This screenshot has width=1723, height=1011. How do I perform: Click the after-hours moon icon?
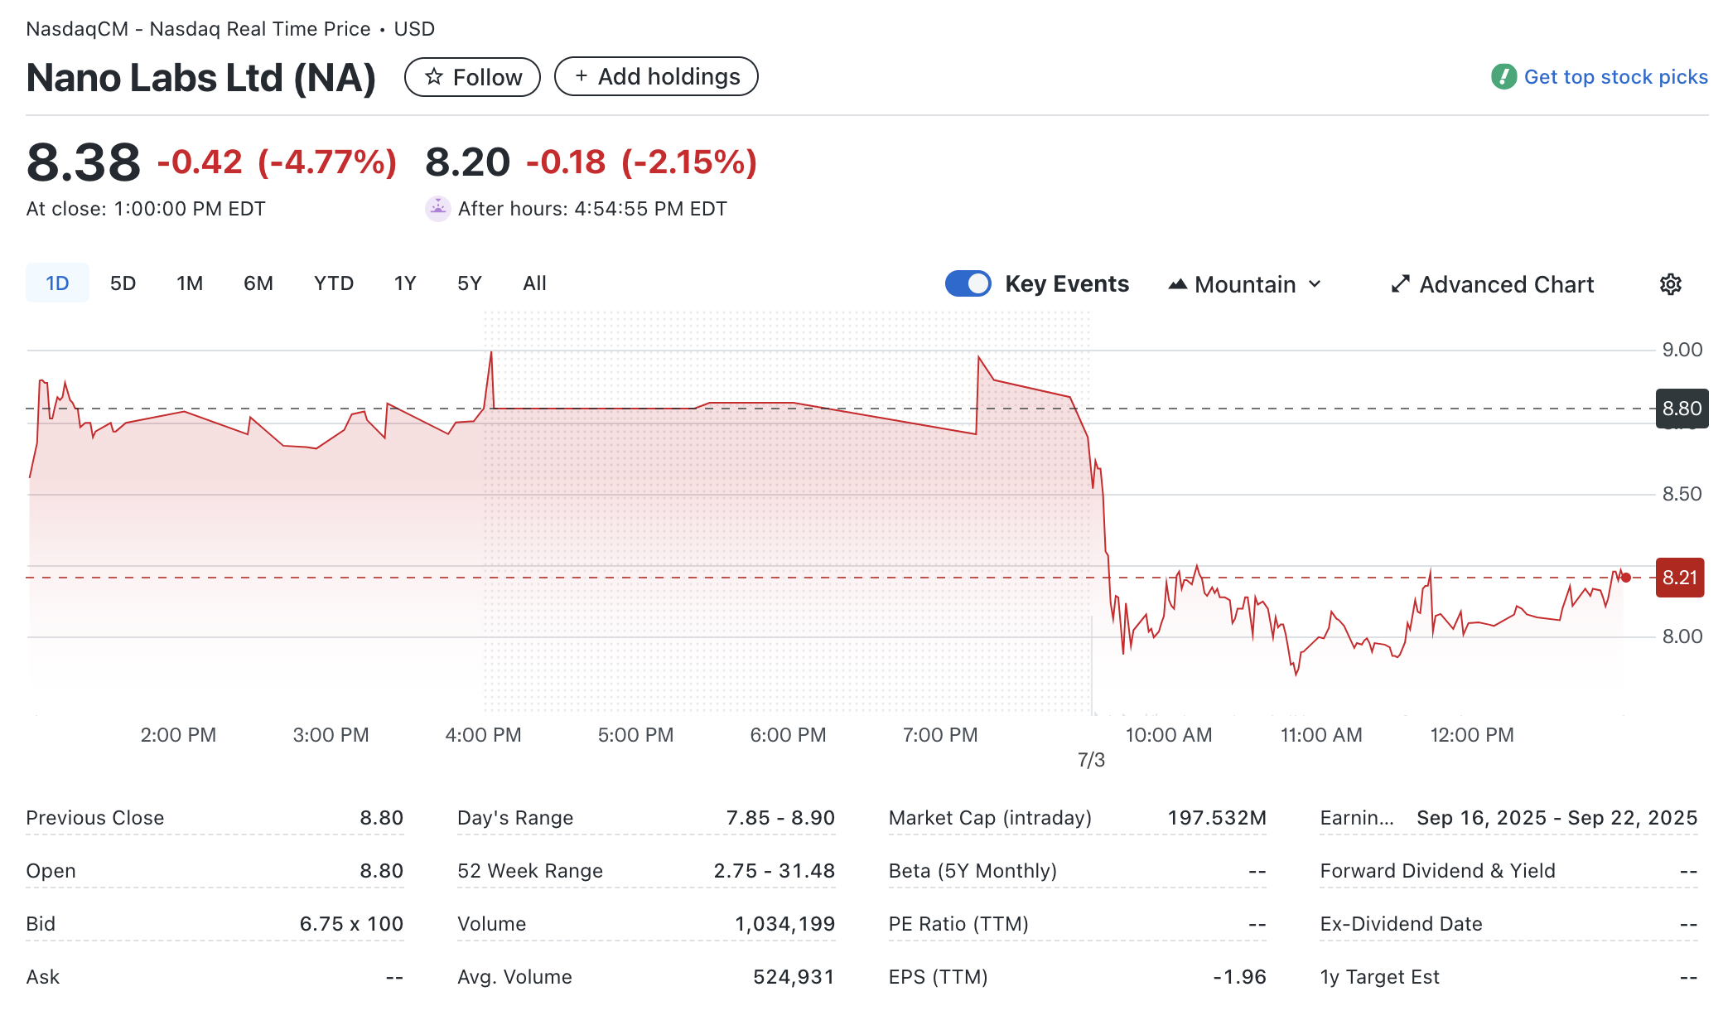click(437, 209)
